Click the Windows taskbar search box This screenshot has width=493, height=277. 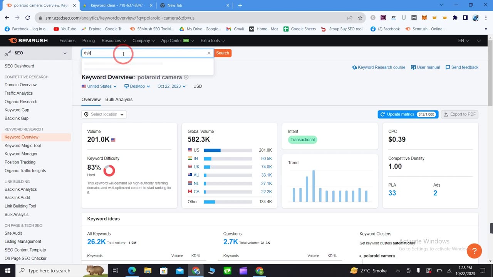(x=61, y=270)
